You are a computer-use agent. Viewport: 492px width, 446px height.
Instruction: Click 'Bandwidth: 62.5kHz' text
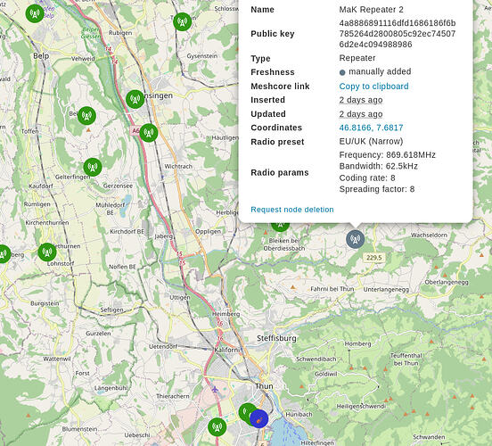pyautogui.click(x=378, y=166)
